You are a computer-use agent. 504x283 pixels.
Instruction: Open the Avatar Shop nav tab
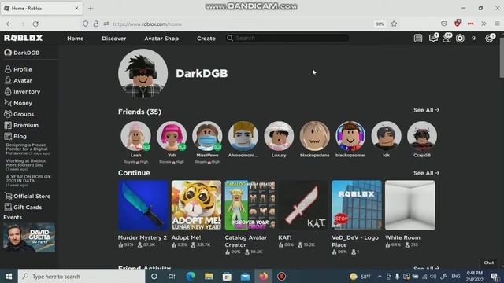pos(161,39)
